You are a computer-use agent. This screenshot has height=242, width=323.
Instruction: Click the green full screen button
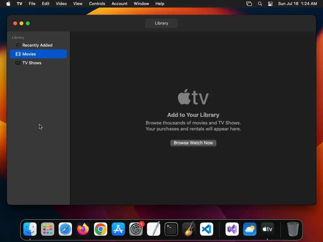28,23
